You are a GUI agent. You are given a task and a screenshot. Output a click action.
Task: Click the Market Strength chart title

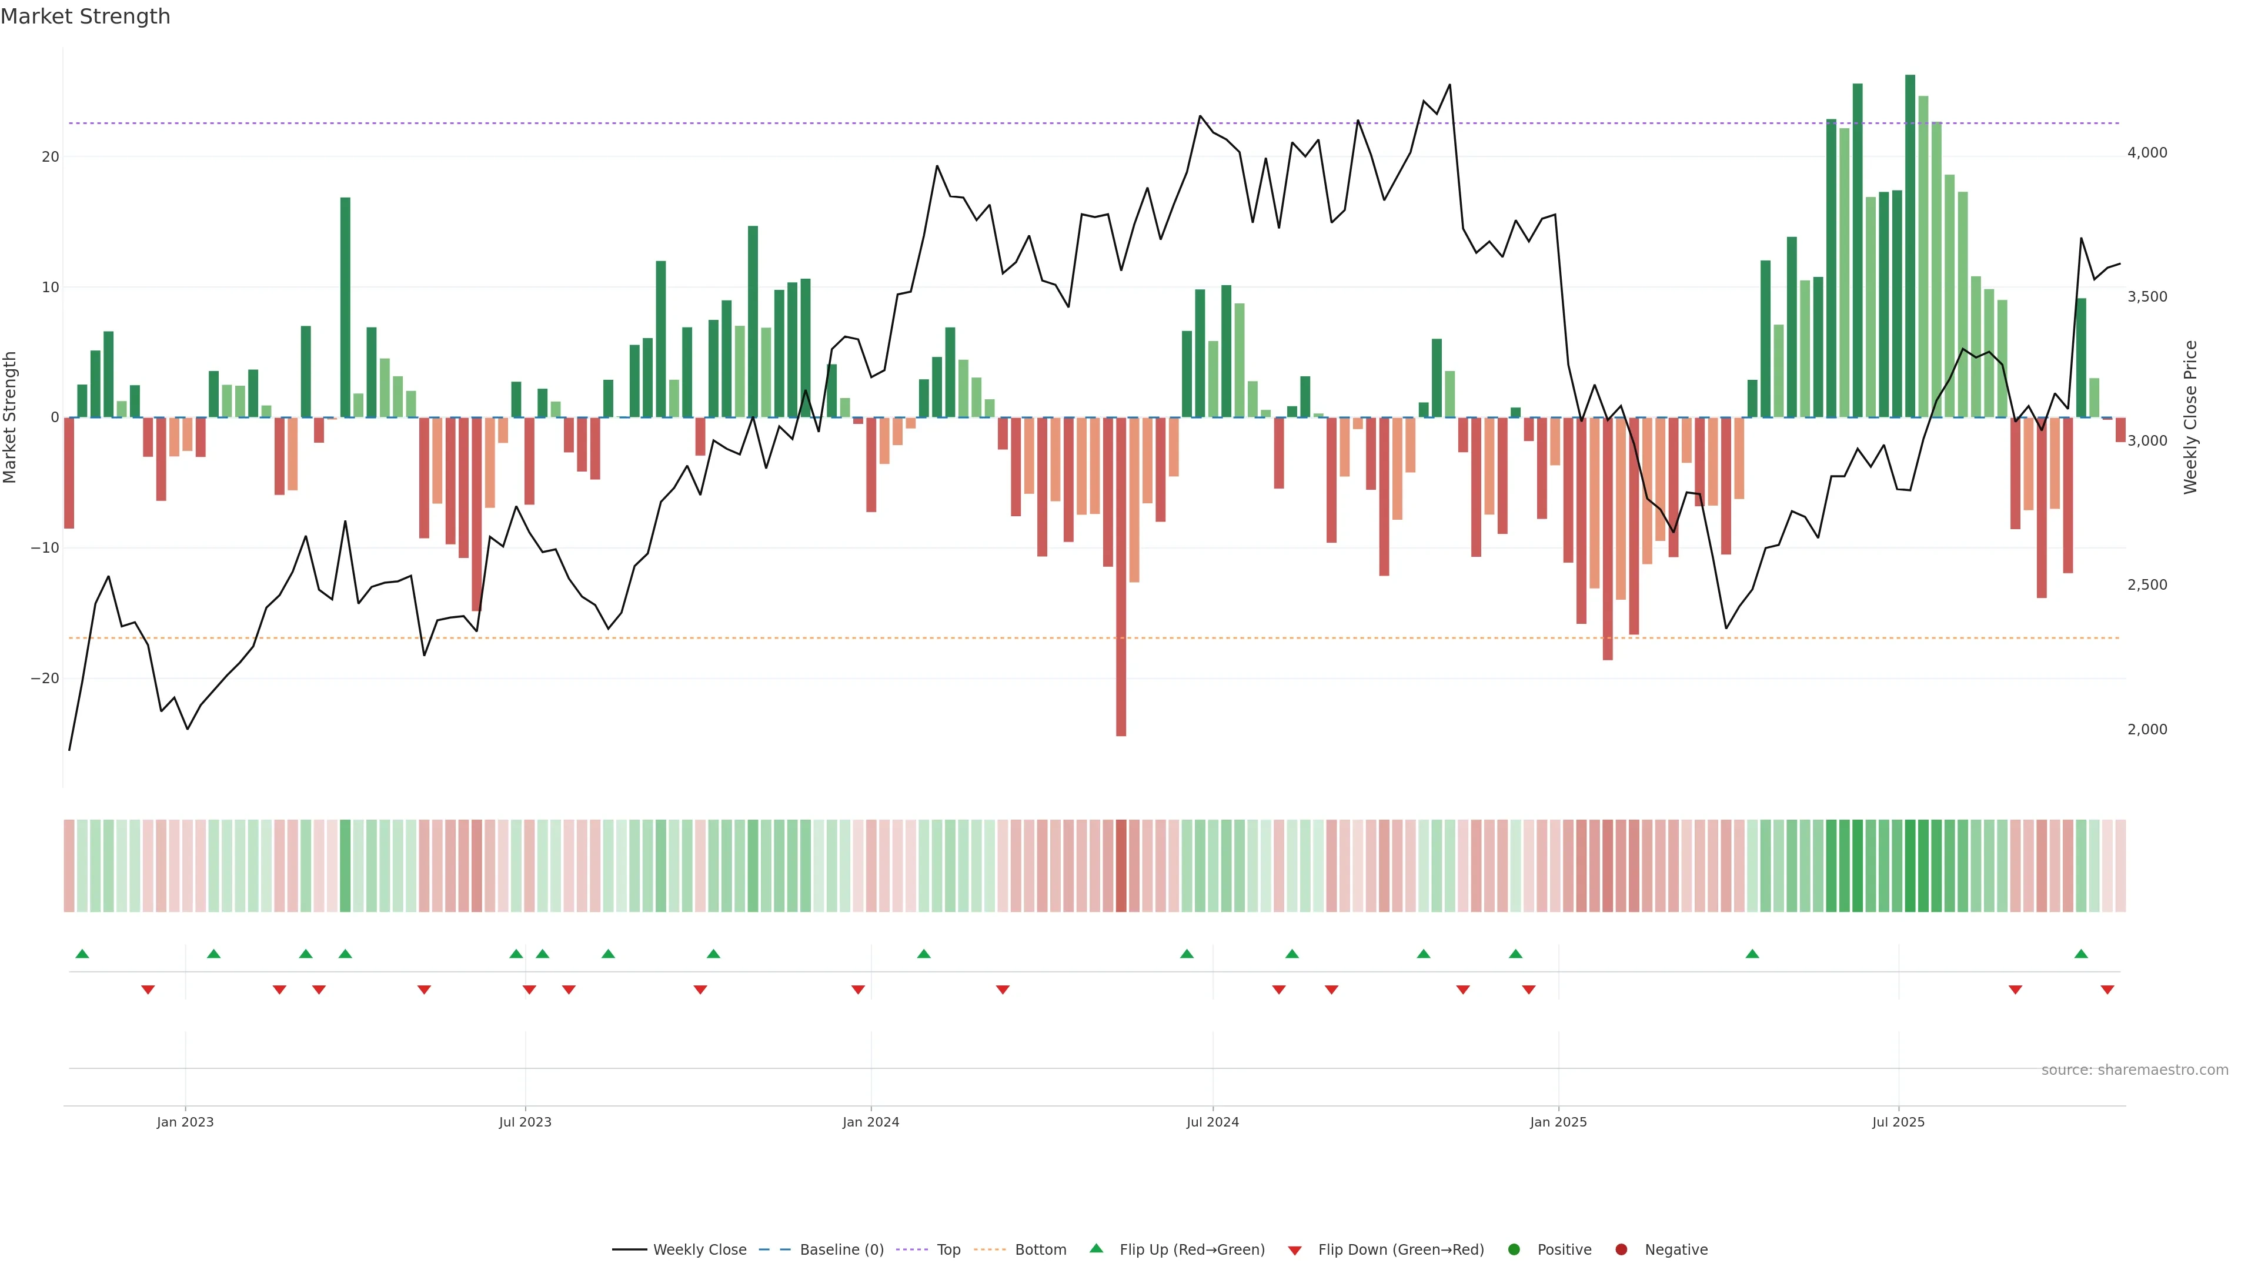[85, 16]
